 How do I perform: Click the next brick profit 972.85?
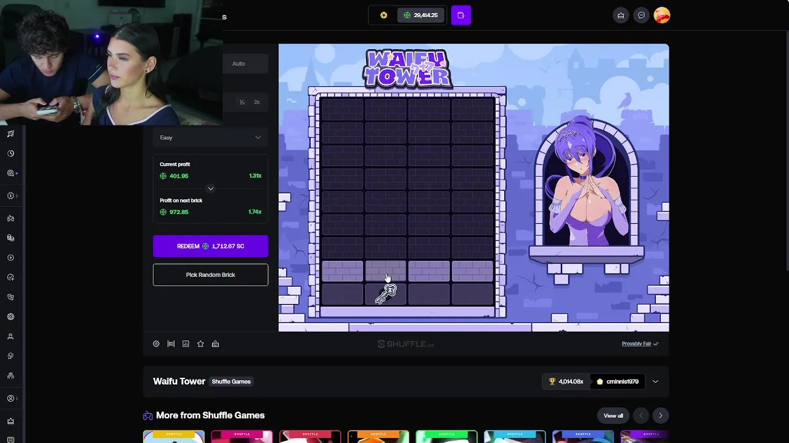tap(179, 212)
